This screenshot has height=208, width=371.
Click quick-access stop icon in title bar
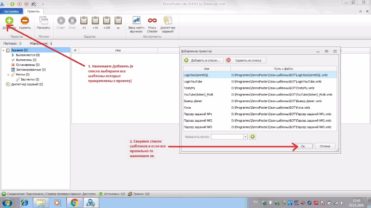tap(27, 4)
